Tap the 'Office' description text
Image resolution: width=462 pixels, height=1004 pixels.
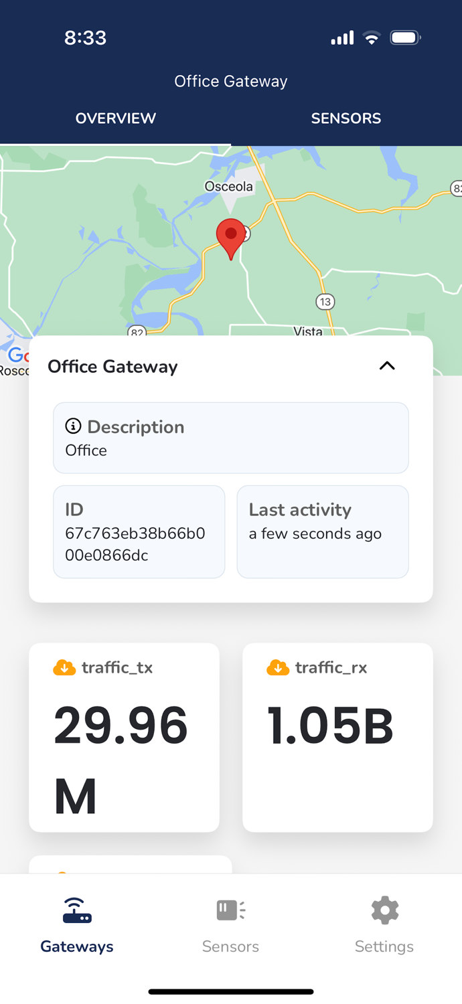(x=86, y=450)
